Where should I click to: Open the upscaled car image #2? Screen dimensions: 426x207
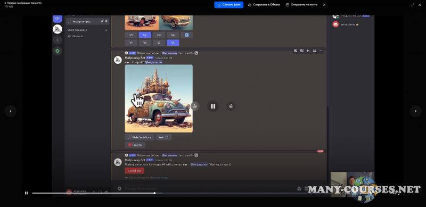point(159,98)
